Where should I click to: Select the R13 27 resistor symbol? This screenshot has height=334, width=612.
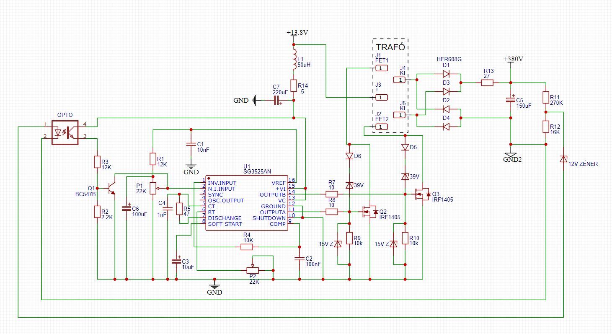point(487,83)
